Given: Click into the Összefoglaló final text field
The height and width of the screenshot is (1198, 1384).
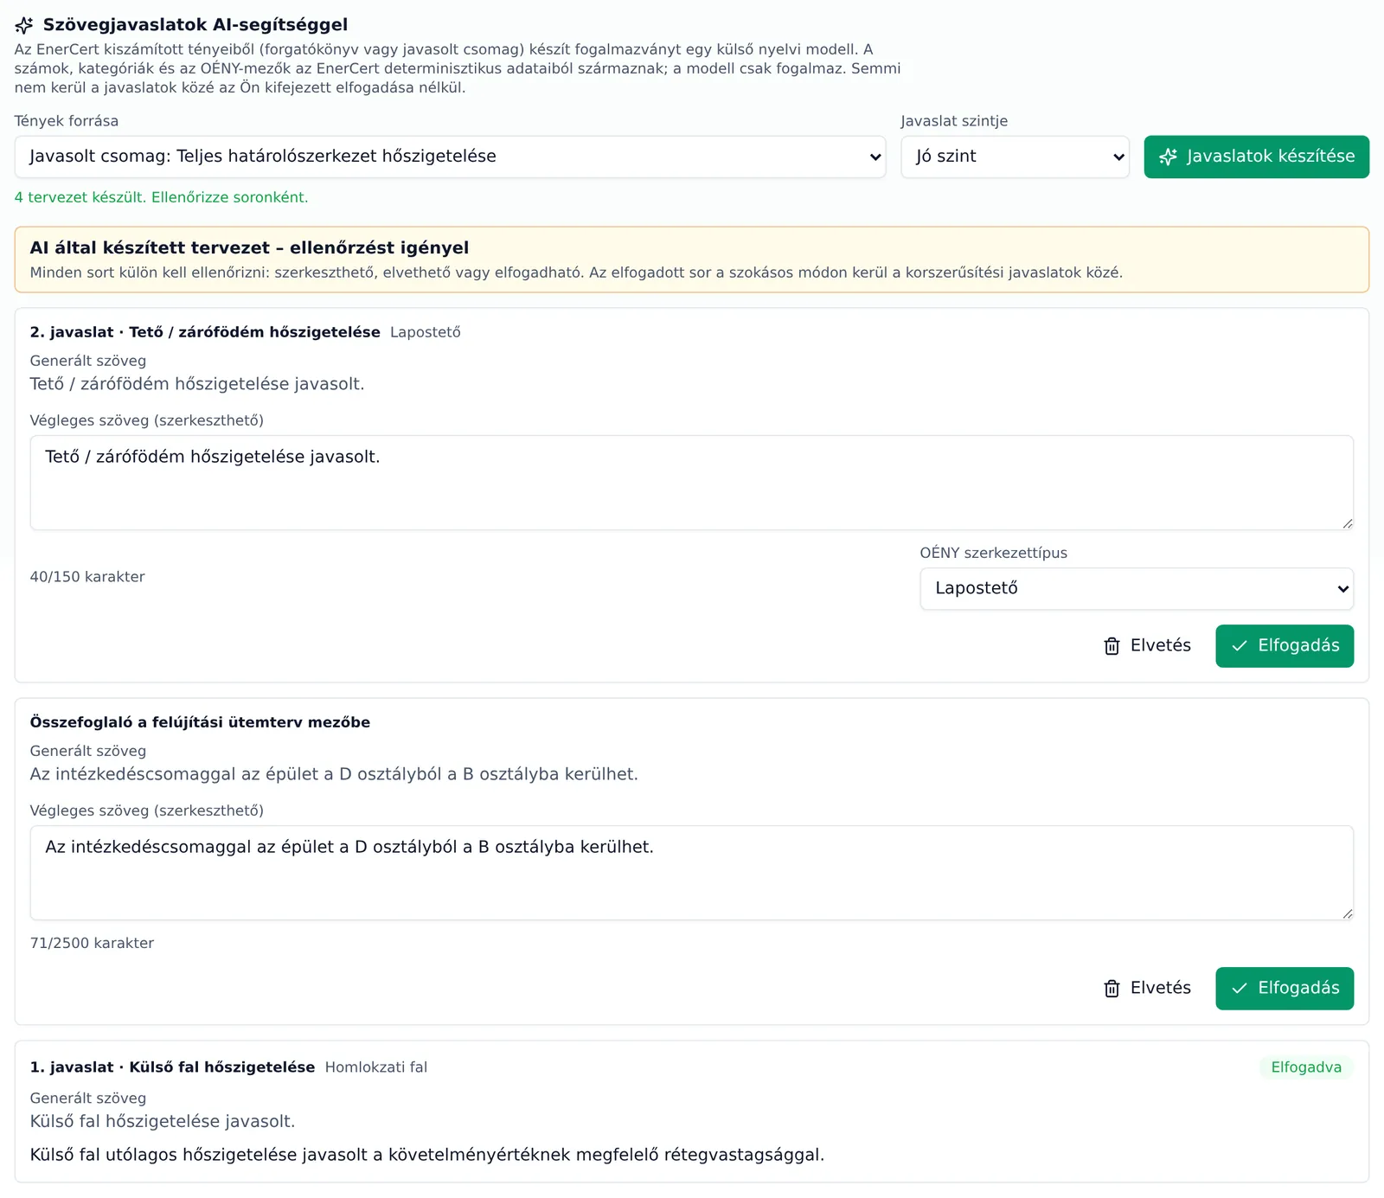Looking at the screenshot, I should point(692,873).
